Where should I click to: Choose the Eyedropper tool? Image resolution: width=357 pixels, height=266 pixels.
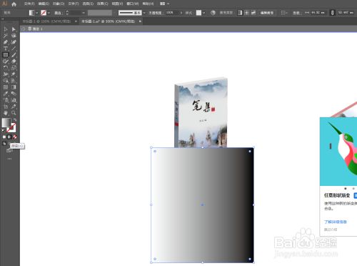6,94
